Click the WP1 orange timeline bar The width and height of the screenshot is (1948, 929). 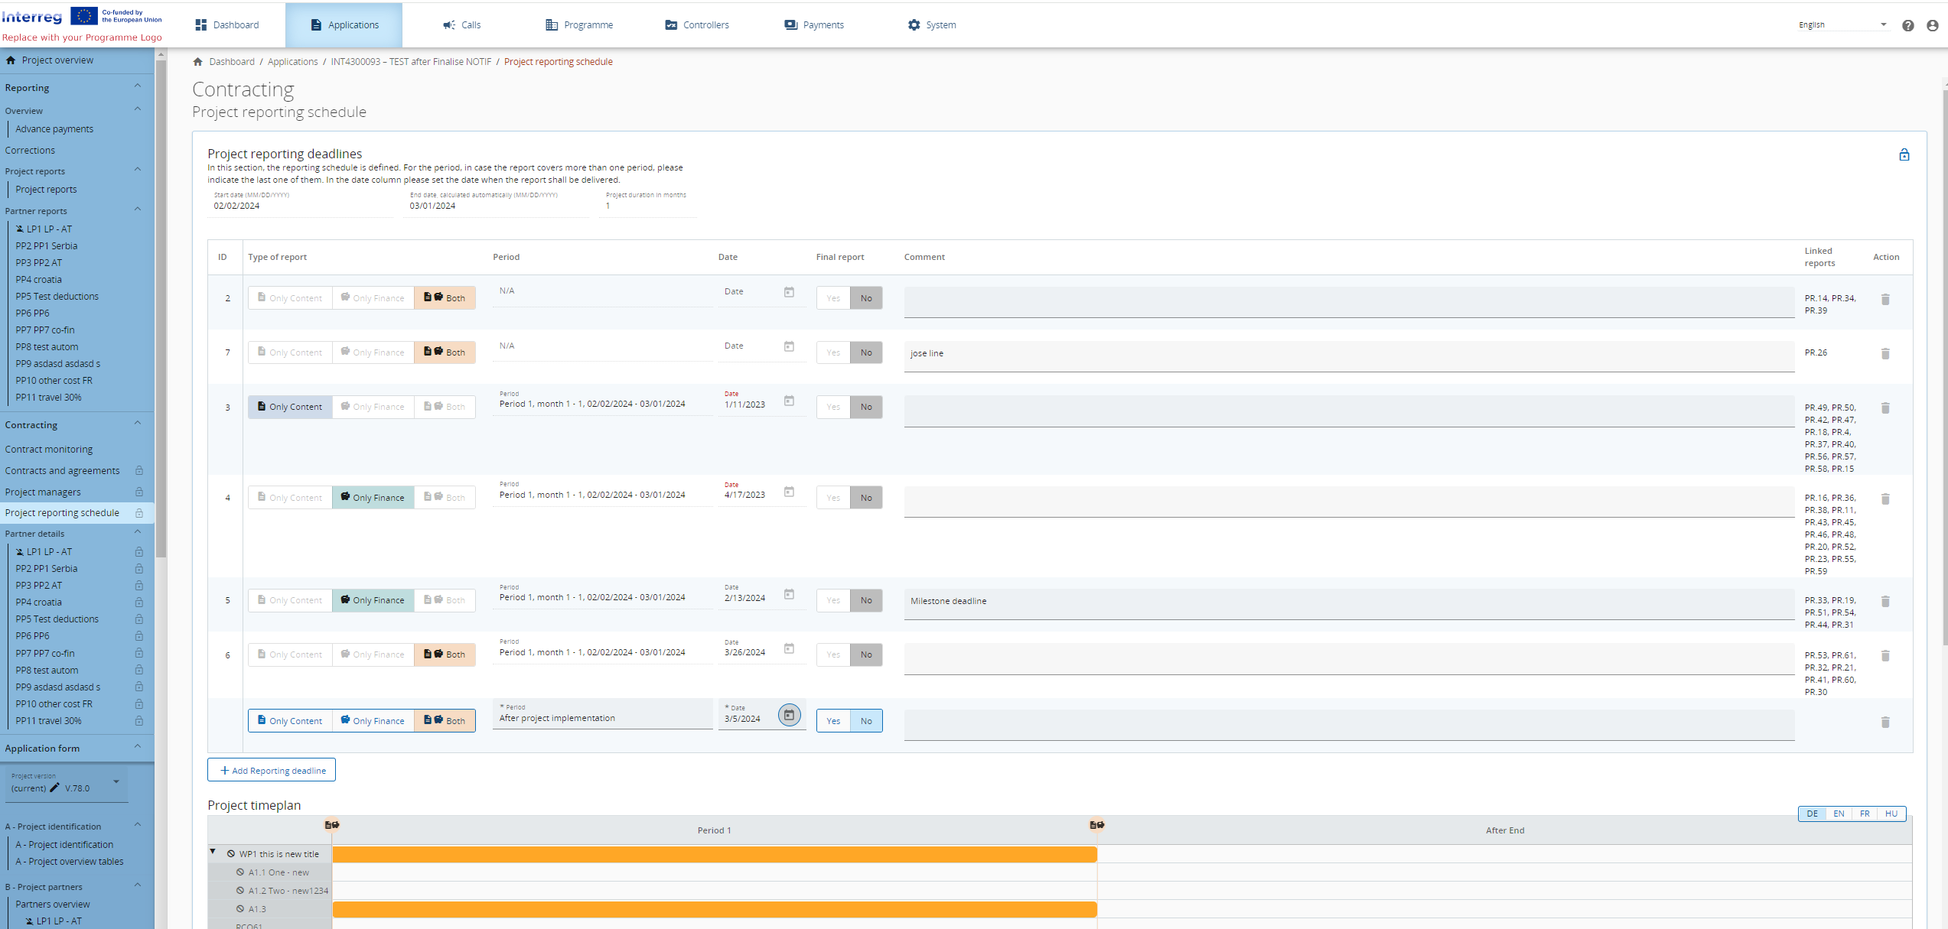(x=713, y=854)
